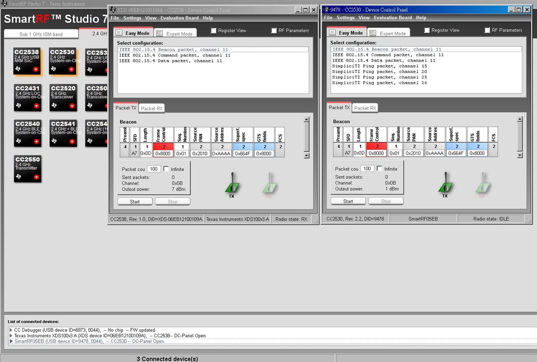The height and width of the screenshot is (362, 537).
Task: Click the TX antenna icon in CC2538 panel
Action: (232, 184)
